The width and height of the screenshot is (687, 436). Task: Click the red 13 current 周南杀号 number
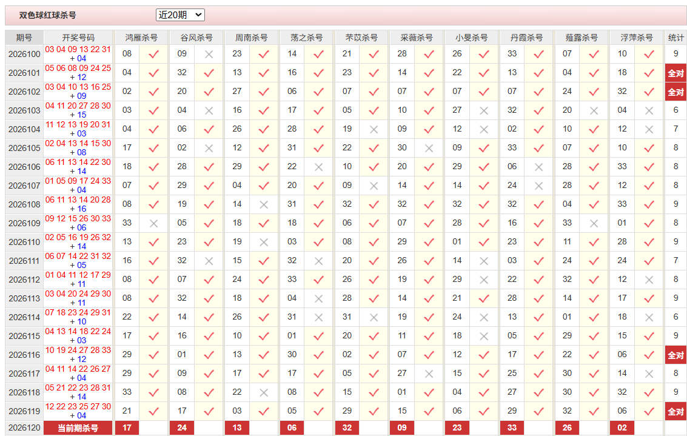click(237, 428)
